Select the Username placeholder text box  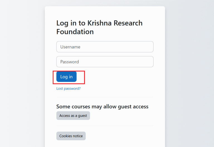pos(105,47)
